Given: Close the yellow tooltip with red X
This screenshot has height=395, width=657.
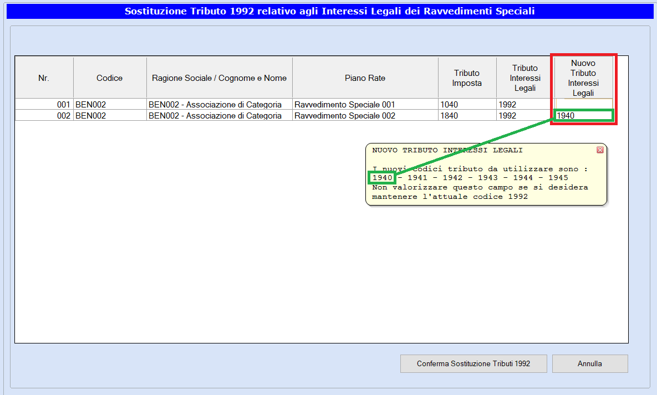Looking at the screenshot, I should 600,150.
